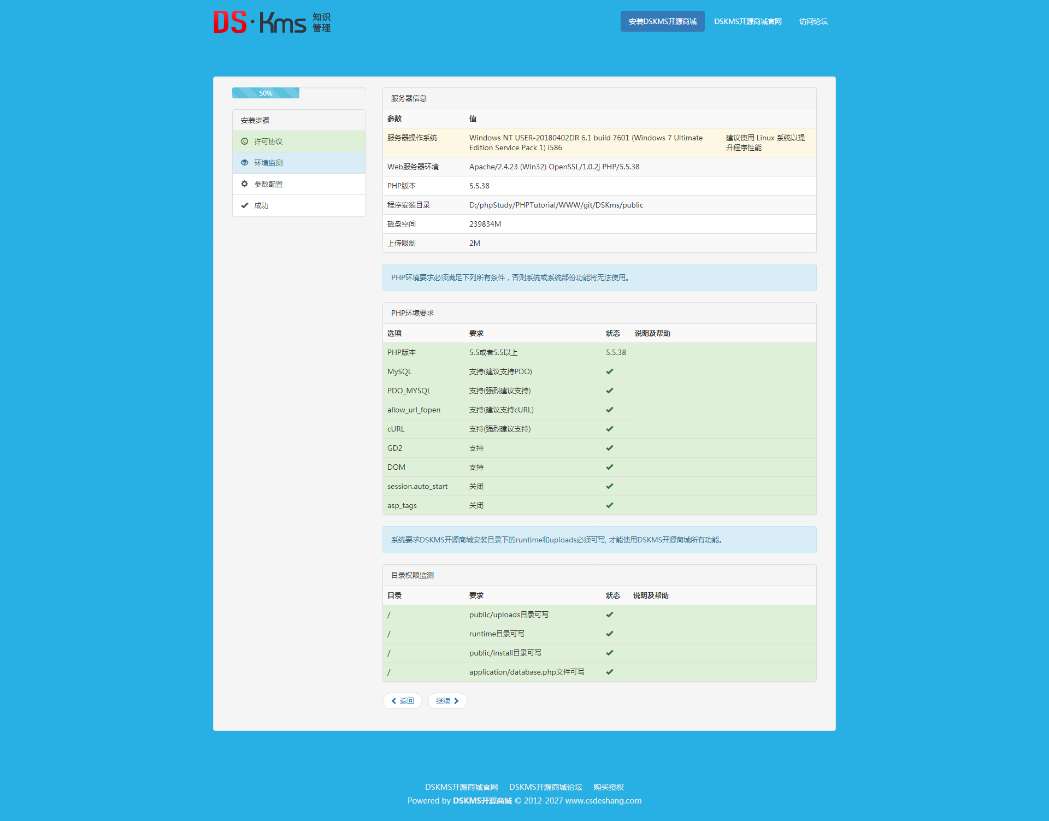The image size is (1049, 821).
Task: Open DSKMS开源商城官网 in top navigation
Action: coord(748,21)
